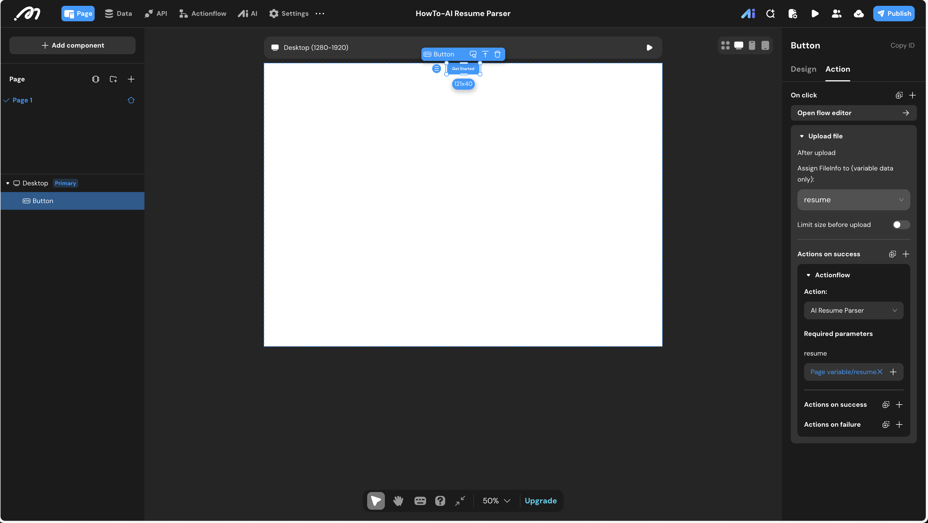The height and width of the screenshot is (523, 928).
Task: Open the collaborators people icon
Action: (x=836, y=14)
